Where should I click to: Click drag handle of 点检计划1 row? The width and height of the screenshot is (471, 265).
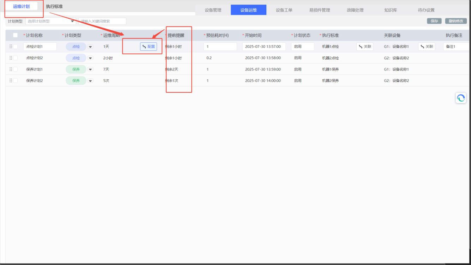(11, 47)
